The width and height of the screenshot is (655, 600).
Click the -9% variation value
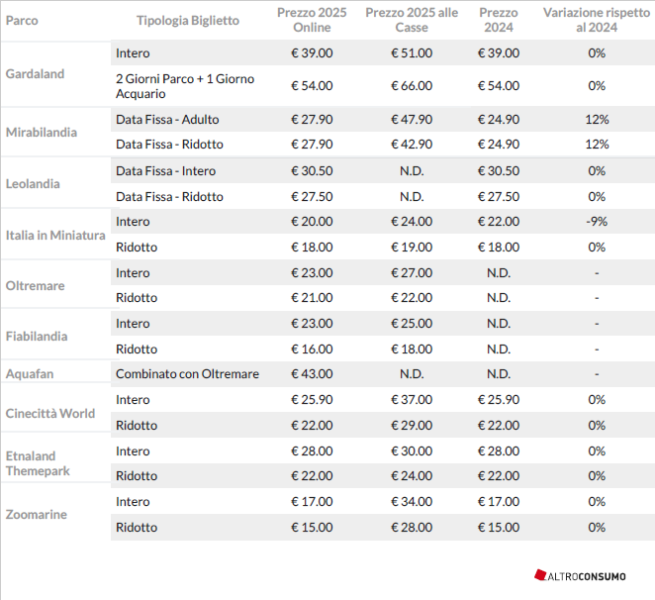[597, 221]
